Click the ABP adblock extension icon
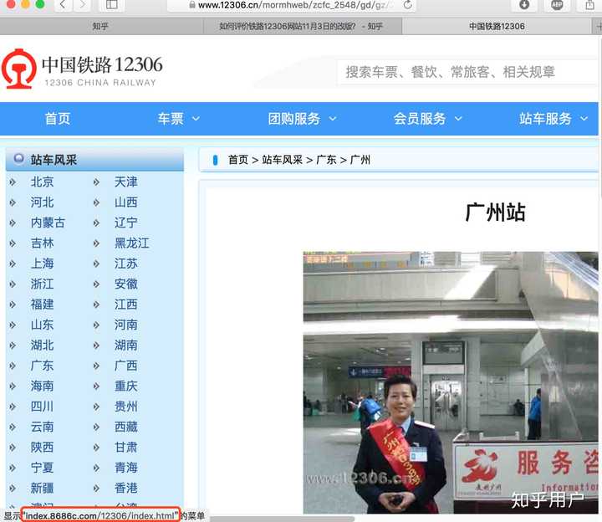Screen dimensions: 602x522 click(x=557, y=5)
